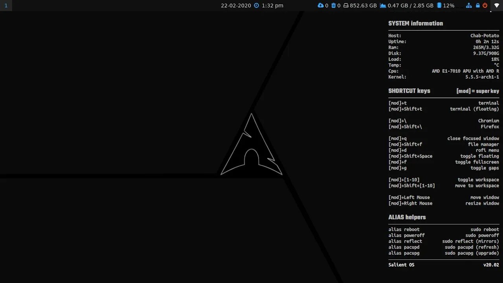Click the date 22-02-2020 in the bar
The height and width of the screenshot is (283, 503).
click(x=236, y=6)
